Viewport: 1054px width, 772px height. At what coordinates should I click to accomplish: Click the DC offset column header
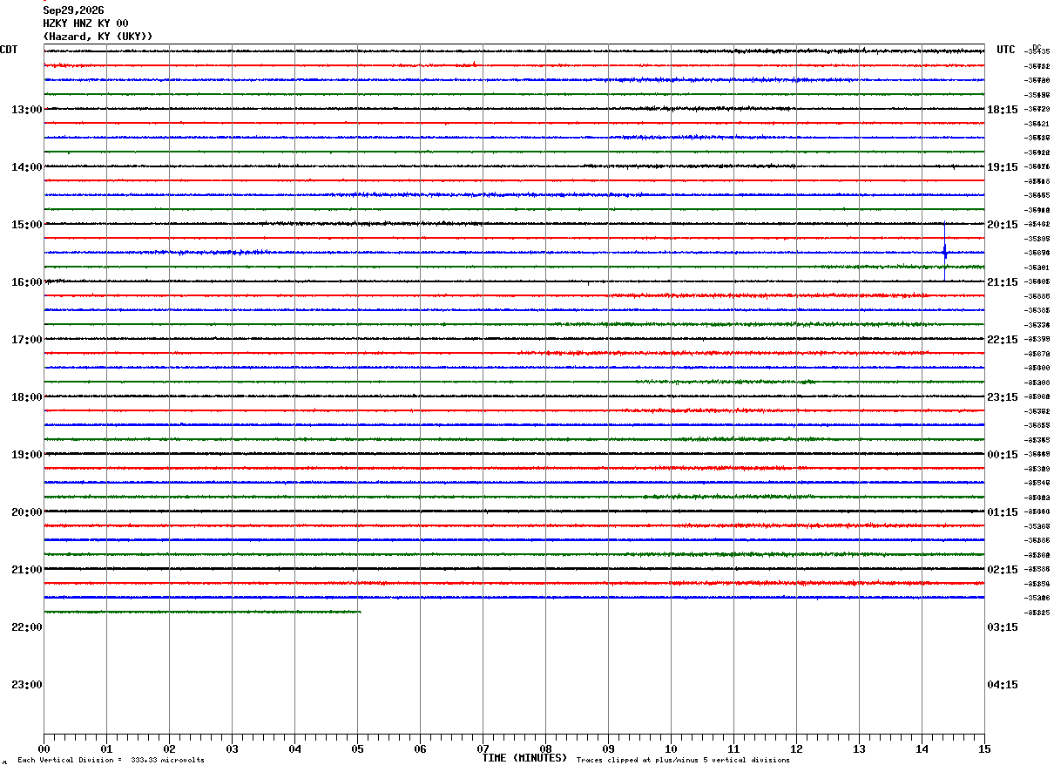[1037, 47]
